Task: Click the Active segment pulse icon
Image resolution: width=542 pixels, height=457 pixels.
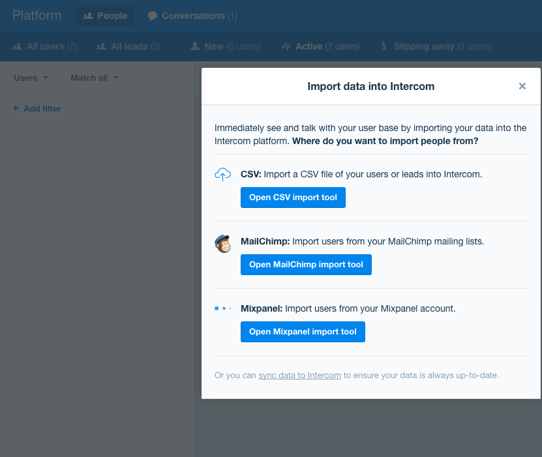Action: pos(286,46)
